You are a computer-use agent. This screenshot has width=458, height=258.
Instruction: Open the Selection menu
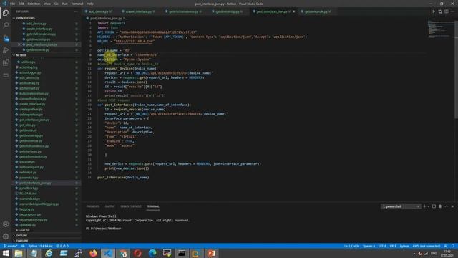34,4
